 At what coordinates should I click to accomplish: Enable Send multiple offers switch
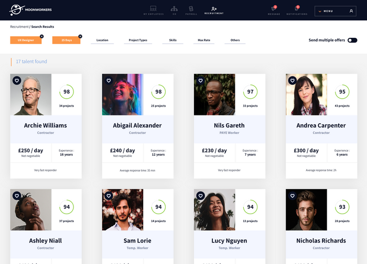coord(352,40)
